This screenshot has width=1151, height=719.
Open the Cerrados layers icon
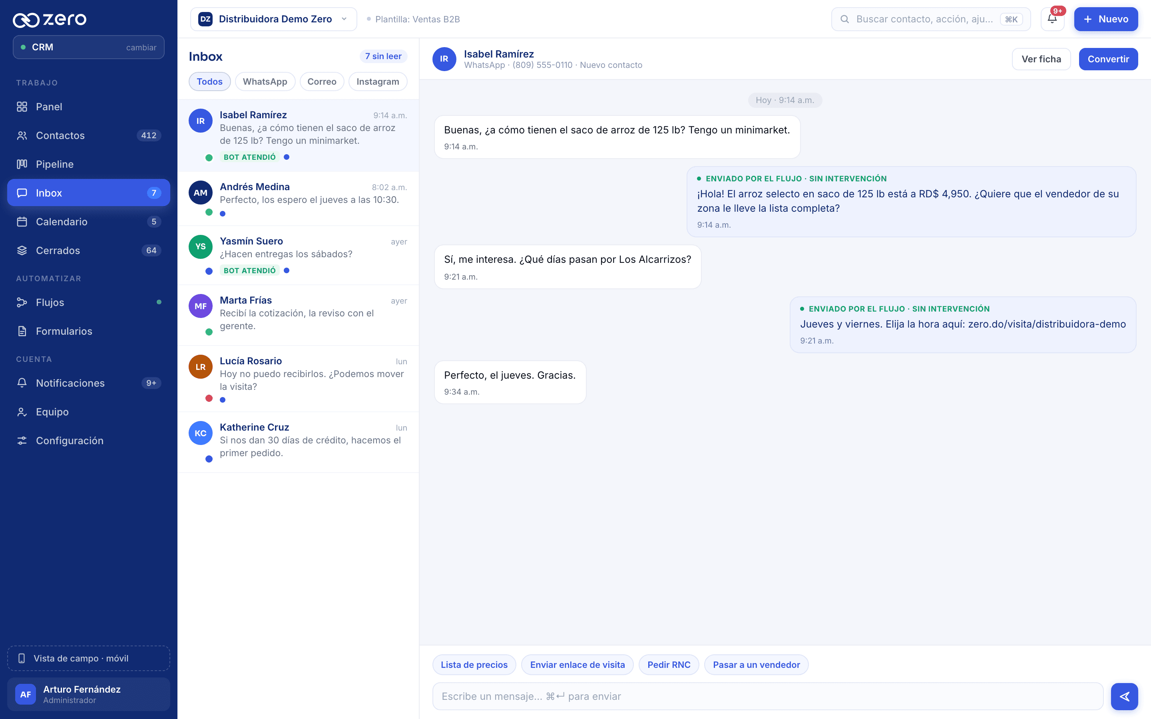[x=22, y=250]
